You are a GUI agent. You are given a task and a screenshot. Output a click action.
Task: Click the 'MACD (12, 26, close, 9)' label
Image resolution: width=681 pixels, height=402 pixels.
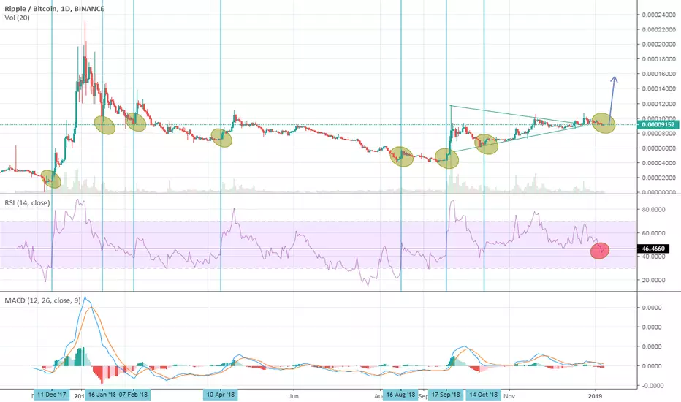click(x=42, y=300)
